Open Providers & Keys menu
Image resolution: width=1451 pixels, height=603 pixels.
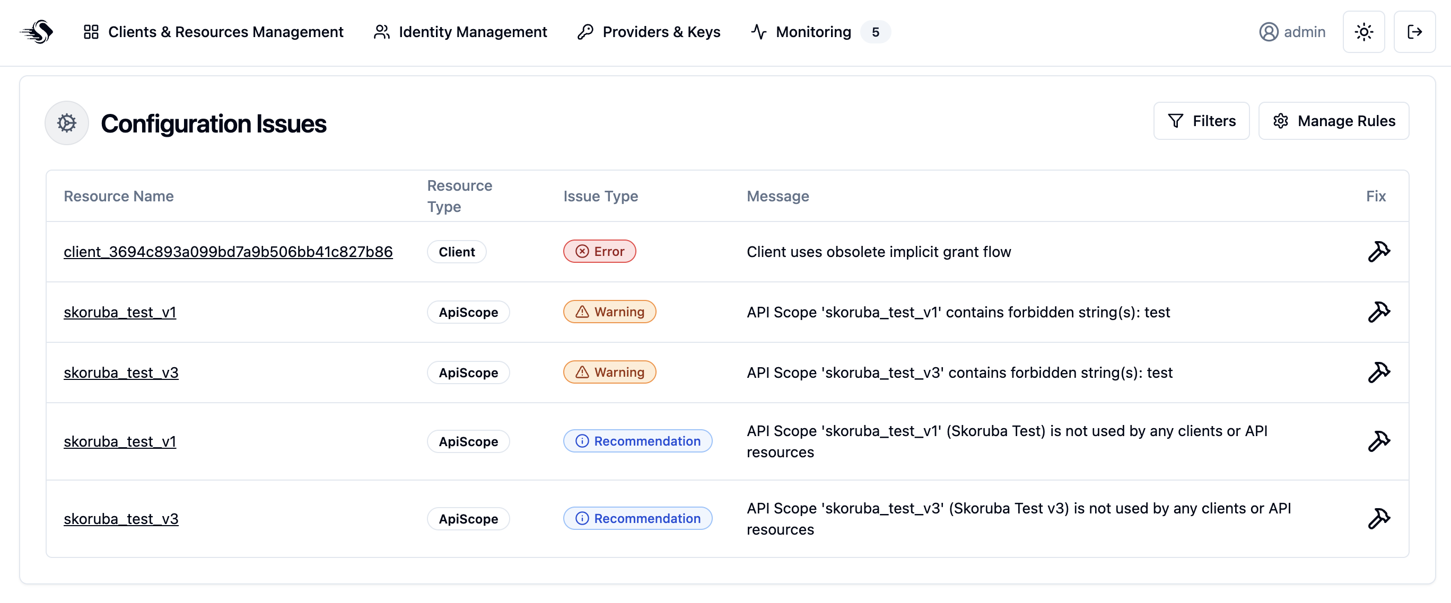[x=649, y=32]
